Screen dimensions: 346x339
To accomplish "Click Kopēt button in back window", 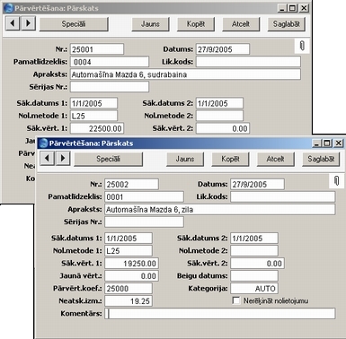I will tap(196, 24).
